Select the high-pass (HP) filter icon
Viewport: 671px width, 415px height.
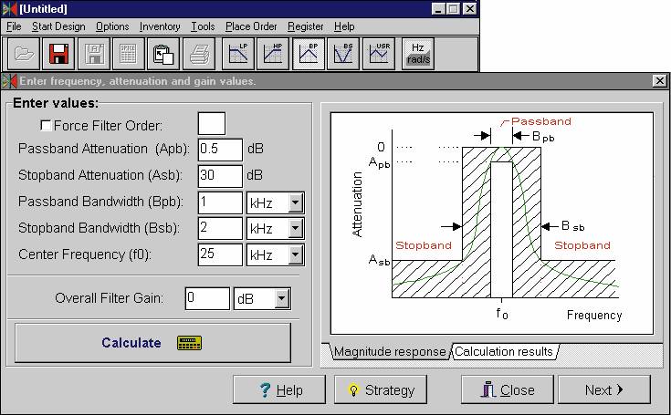275,54
